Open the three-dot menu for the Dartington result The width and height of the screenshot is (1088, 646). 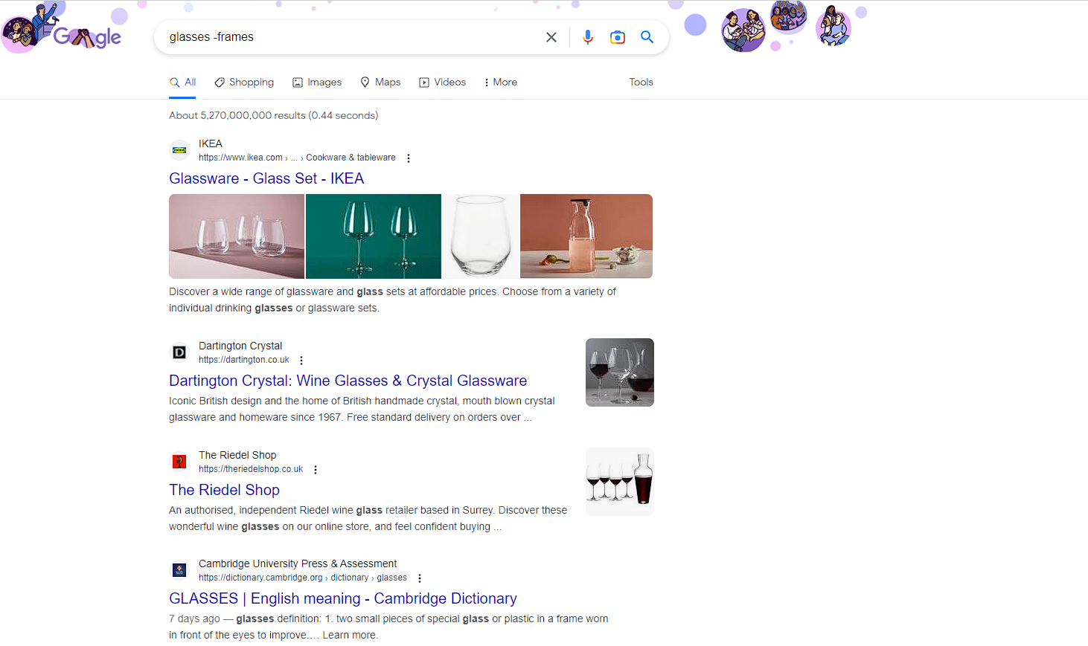click(x=301, y=361)
